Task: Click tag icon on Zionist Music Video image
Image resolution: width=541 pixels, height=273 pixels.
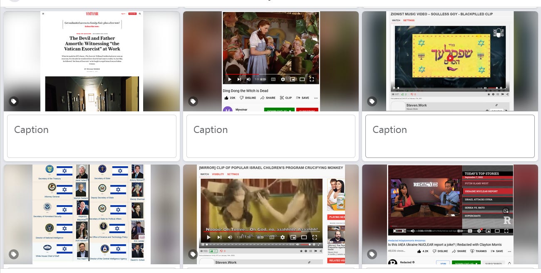Action: [x=372, y=101]
